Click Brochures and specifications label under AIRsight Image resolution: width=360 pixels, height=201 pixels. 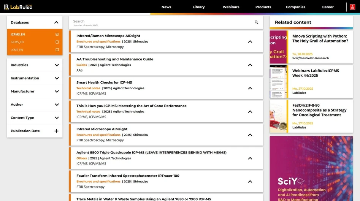pyautogui.click(x=98, y=41)
